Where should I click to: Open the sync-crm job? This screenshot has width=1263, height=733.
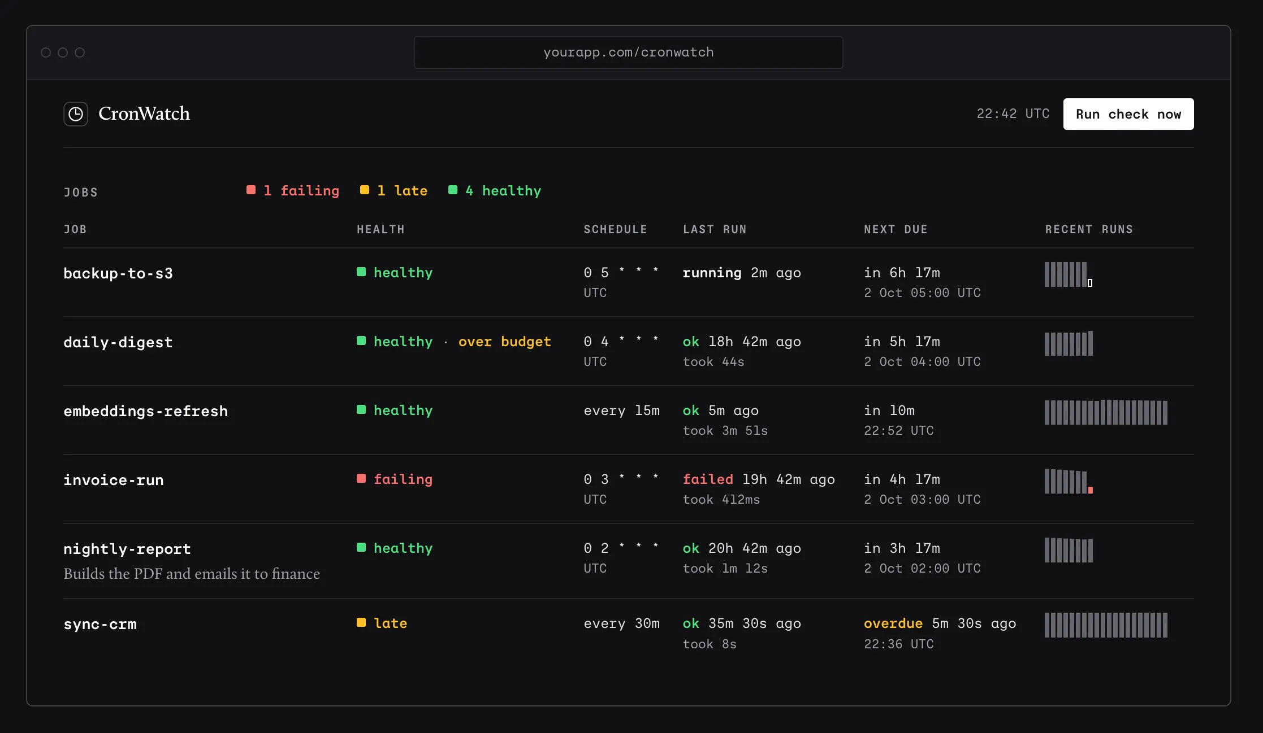tap(100, 624)
